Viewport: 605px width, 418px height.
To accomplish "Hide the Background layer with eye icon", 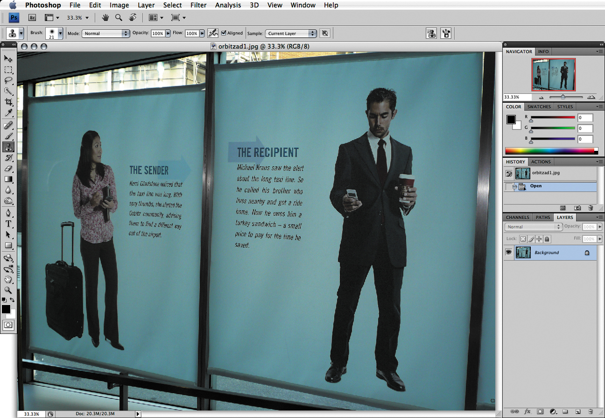I will coord(508,253).
